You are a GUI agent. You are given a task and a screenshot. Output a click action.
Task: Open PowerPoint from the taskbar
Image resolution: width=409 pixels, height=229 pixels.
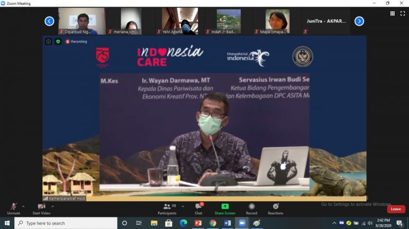click(198, 223)
